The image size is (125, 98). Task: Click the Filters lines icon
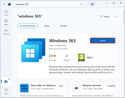[x=101, y=16]
